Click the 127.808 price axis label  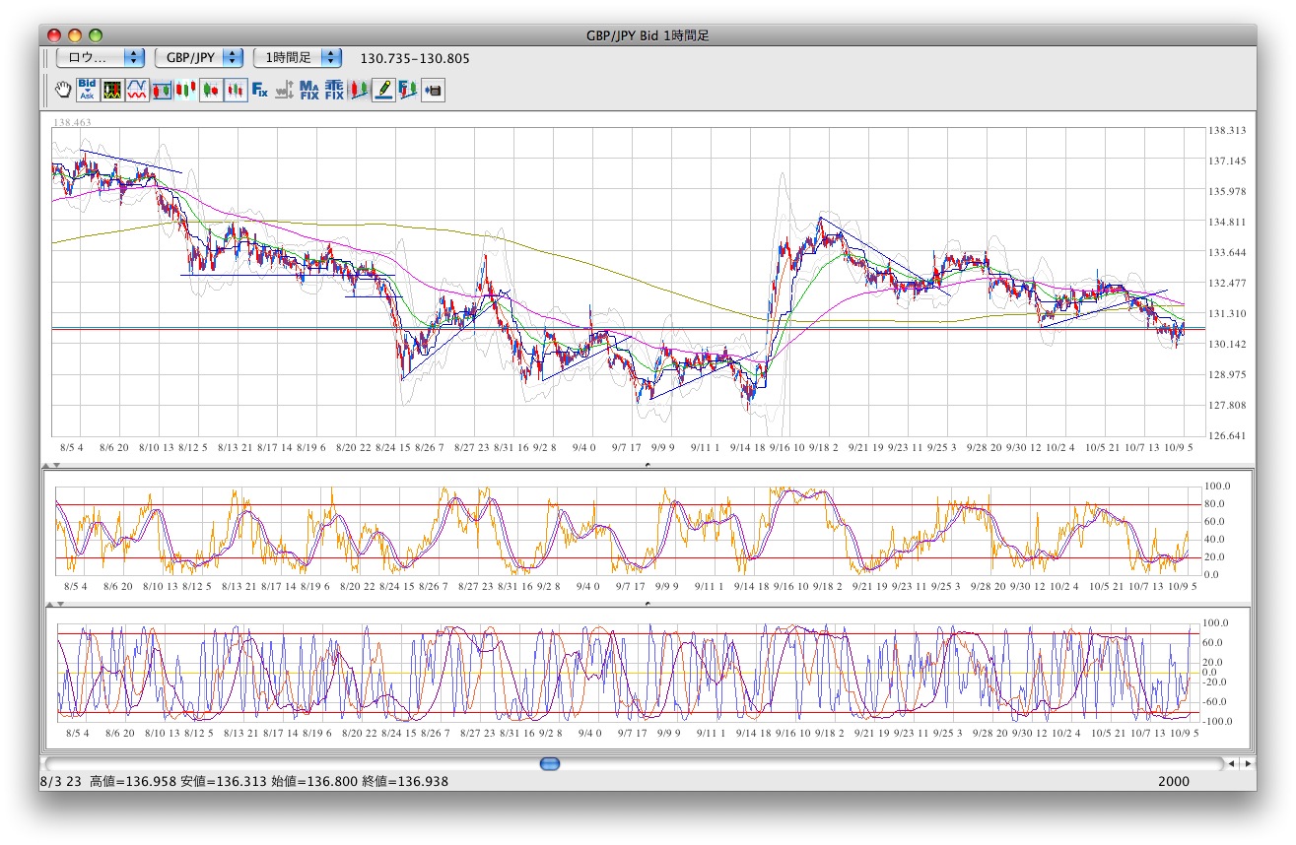1229,406
